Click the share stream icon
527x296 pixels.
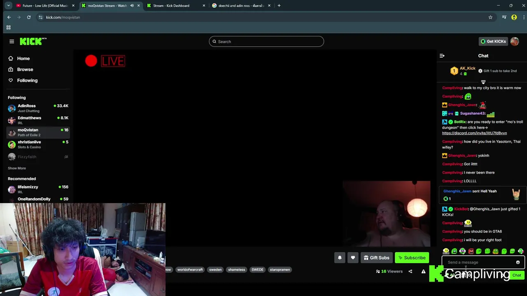click(410, 271)
